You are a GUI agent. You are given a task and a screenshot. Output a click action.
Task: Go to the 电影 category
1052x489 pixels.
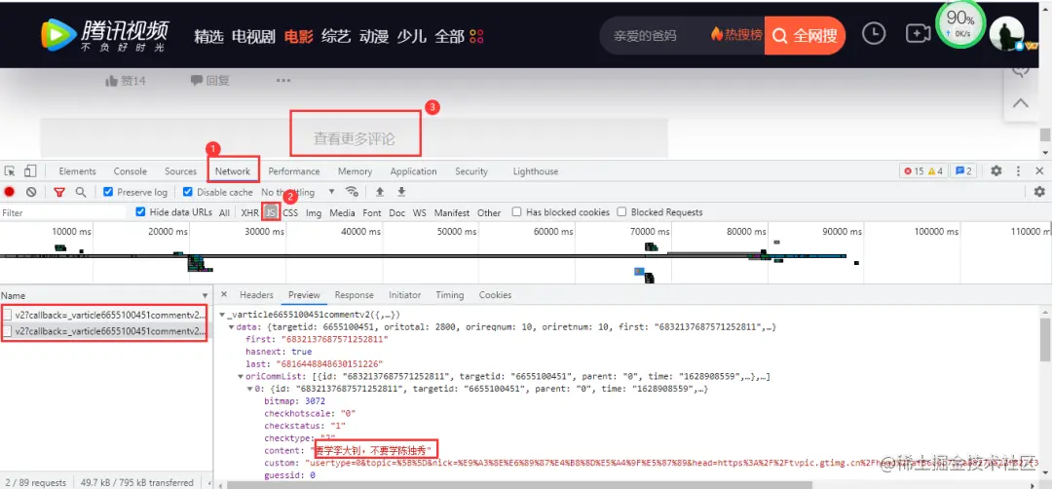[299, 36]
